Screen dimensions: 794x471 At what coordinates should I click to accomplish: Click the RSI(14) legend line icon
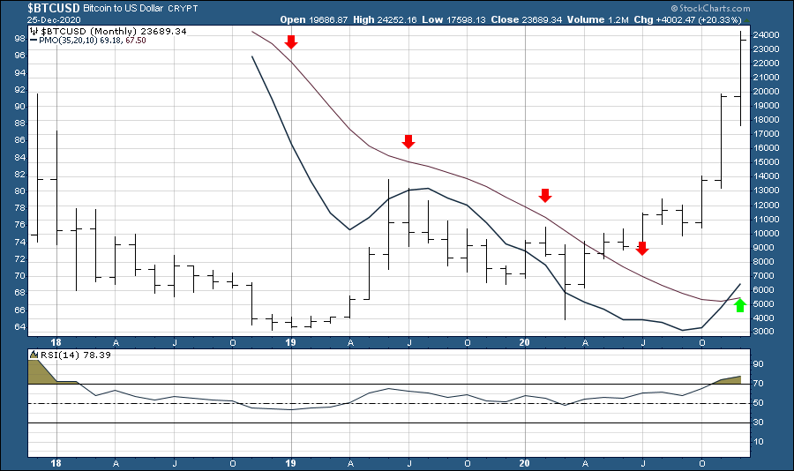pyautogui.click(x=34, y=356)
